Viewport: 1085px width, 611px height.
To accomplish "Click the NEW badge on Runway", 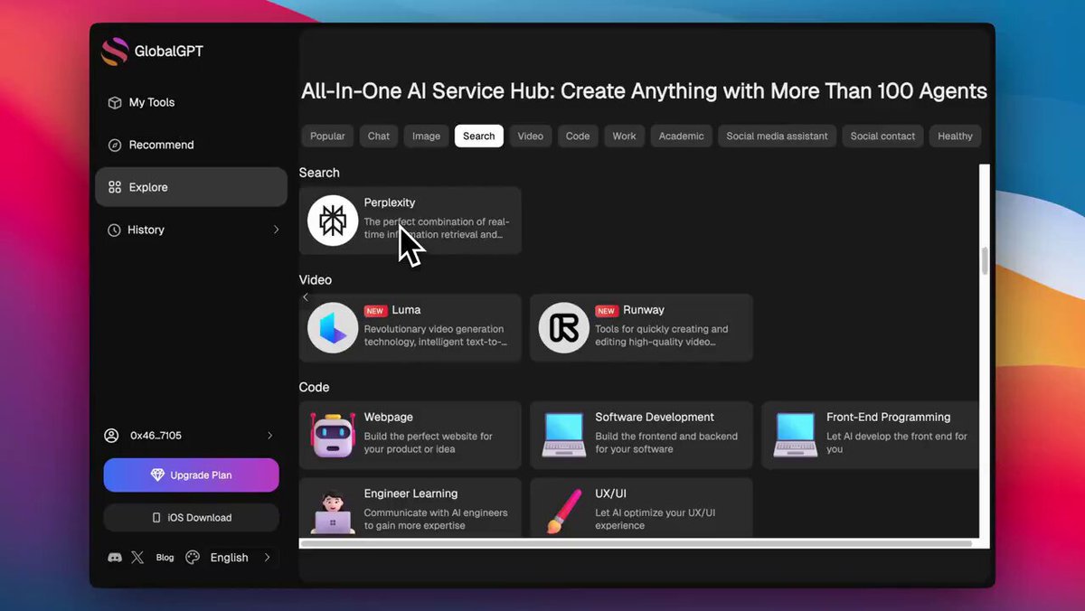I will (x=607, y=311).
